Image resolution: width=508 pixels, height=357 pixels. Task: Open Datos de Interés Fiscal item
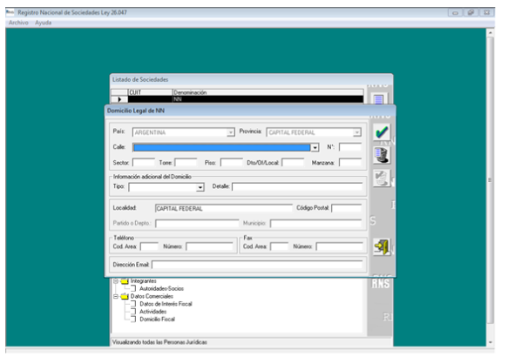[x=166, y=304]
